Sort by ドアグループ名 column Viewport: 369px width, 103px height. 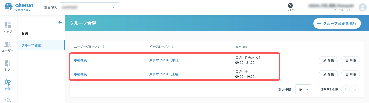click(x=161, y=47)
